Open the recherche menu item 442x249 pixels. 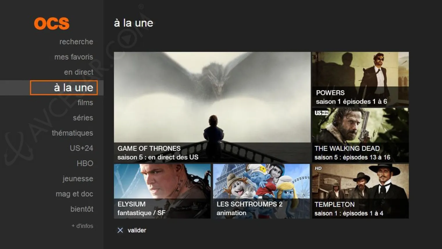click(x=76, y=42)
